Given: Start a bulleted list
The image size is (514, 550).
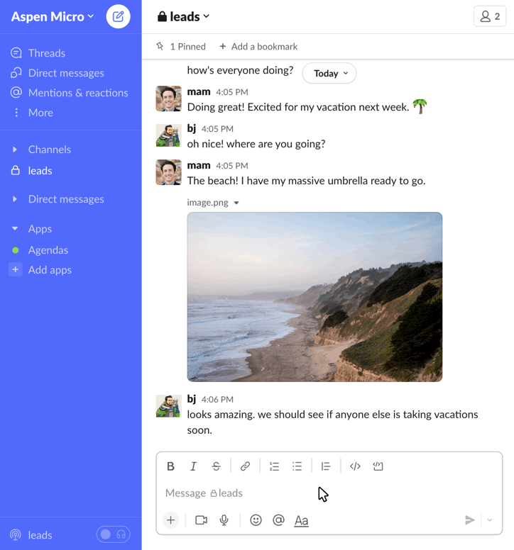Looking at the screenshot, I should click(297, 466).
